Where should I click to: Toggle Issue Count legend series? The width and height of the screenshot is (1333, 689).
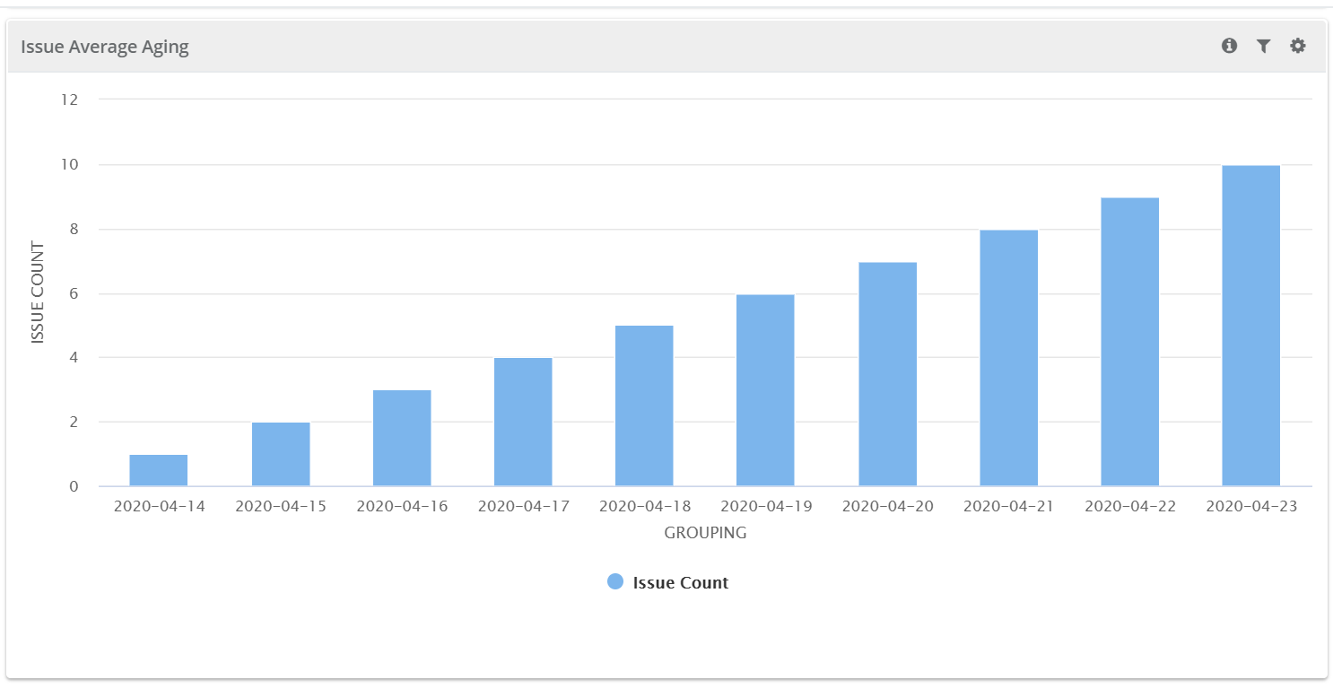tap(680, 582)
